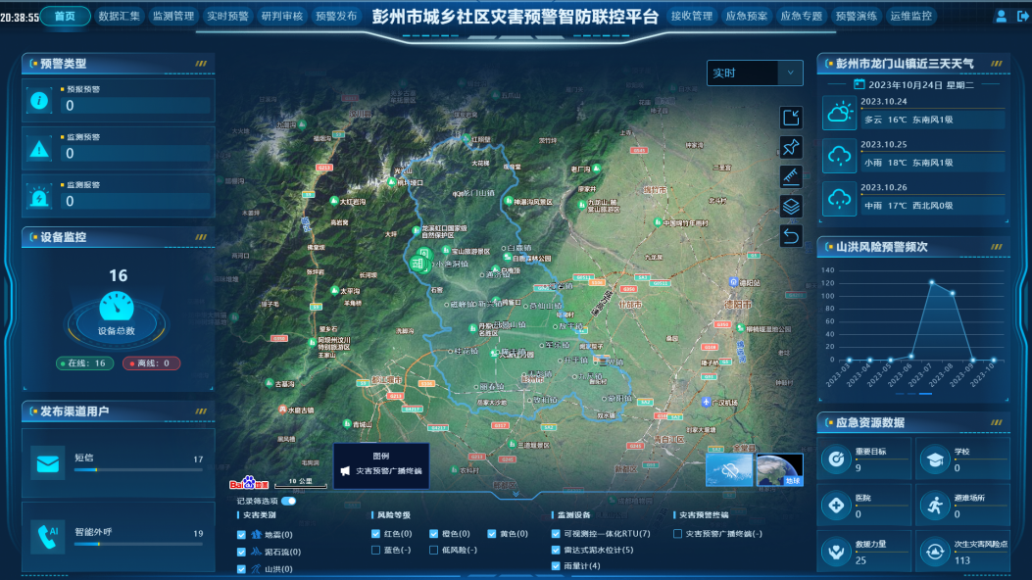Activate the ruler measurement tool
Viewport: 1032px width, 580px height.
(x=791, y=177)
